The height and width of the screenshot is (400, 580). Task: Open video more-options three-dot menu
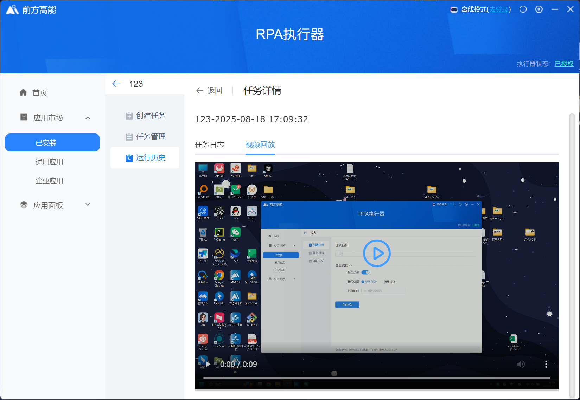[x=546, y=364]
